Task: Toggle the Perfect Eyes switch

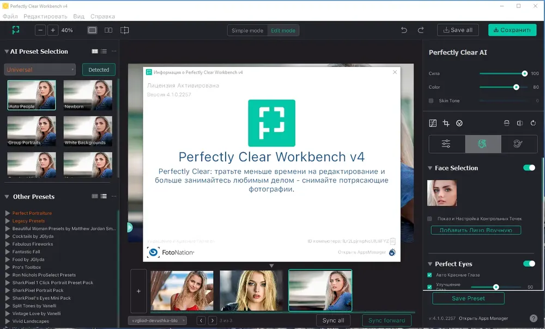Action: (x=529, y=264)
